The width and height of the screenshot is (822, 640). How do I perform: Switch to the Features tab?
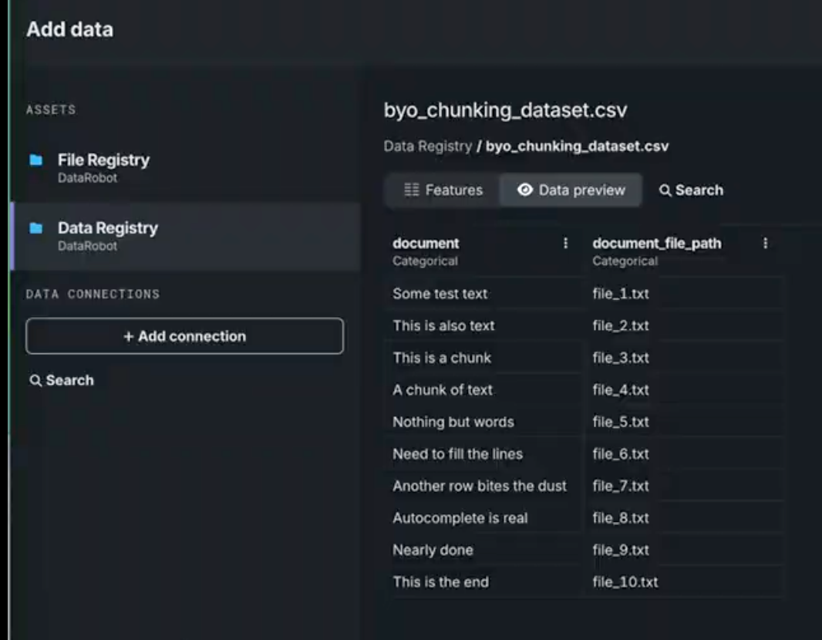pyautogui.click(x=443, y=190)
